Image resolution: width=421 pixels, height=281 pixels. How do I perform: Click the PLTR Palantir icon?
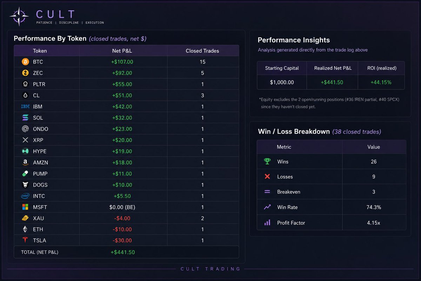[x=25, y=84]
